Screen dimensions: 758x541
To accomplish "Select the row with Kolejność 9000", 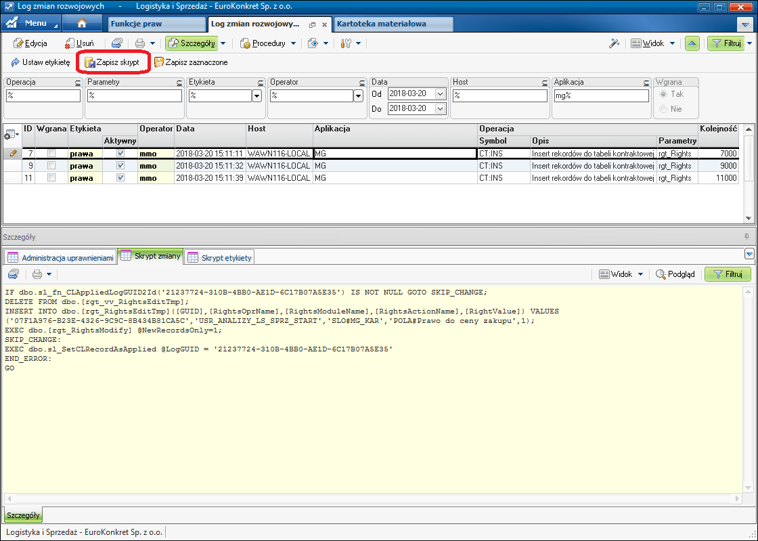I will click(x=372, y=165).
